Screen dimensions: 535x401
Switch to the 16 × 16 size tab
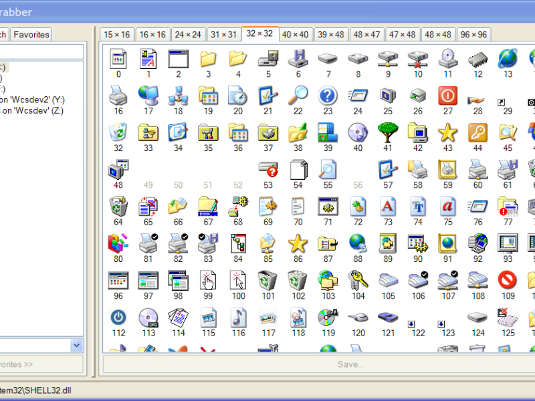[x=152, y=35]
